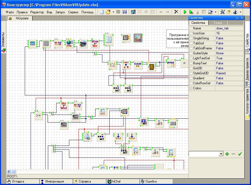Toggle the LightTextSel property checkbox

click(x=191, y=58)
